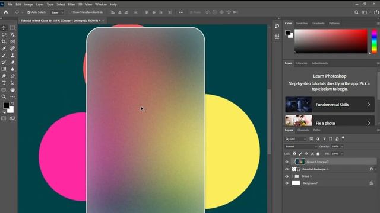
Task: Open the Fundamental Skills tutorial chevron
Action: tap(369, 105)
